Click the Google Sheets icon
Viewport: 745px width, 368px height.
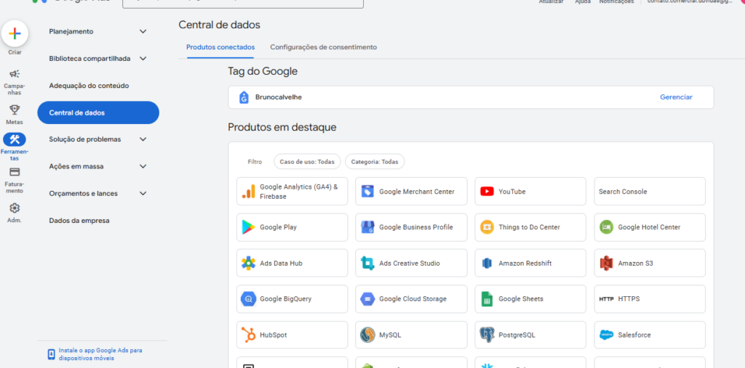tap(487, 299)
